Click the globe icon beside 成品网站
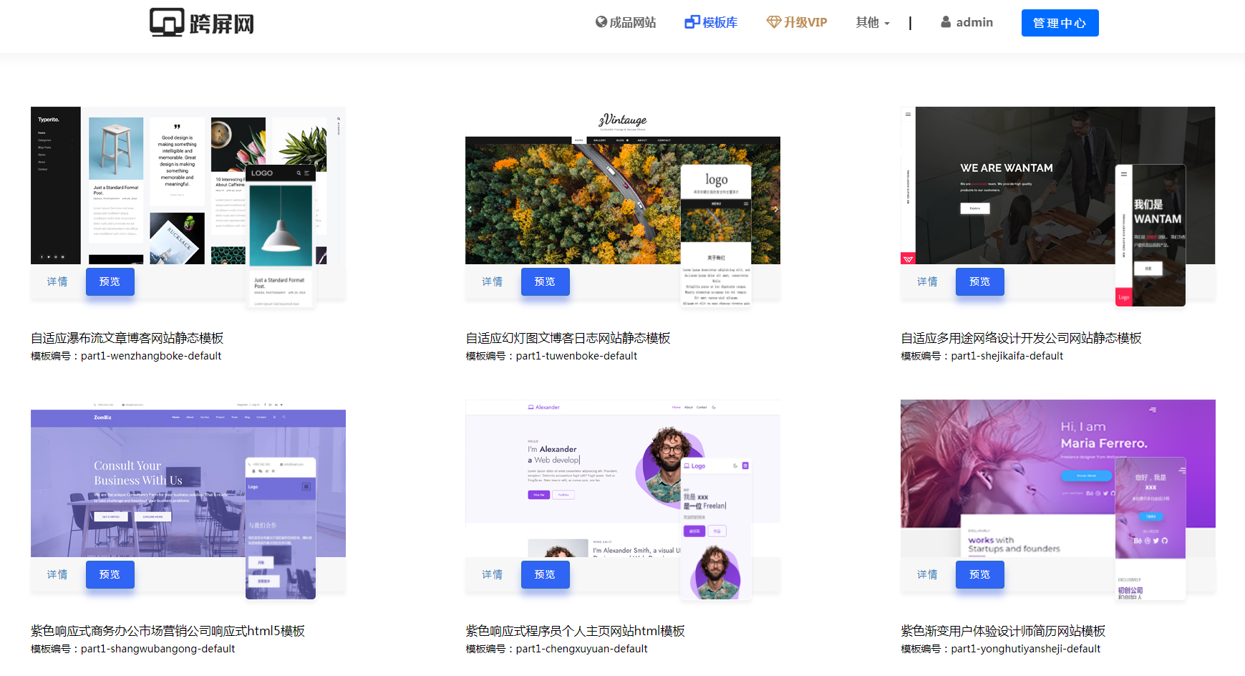This screenshot has height=676, width=1245. click(x=601, y=22)
